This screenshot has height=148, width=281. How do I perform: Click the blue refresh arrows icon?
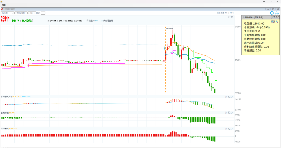tap(272, 13)
